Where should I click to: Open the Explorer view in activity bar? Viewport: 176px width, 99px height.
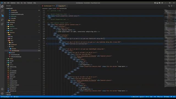(x=2, y=7)
